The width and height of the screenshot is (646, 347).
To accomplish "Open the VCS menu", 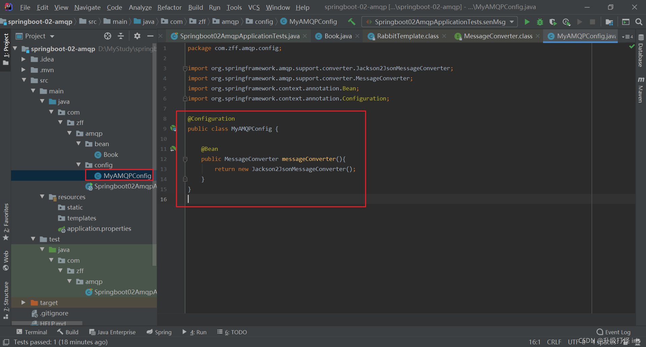I will point(254,7).
